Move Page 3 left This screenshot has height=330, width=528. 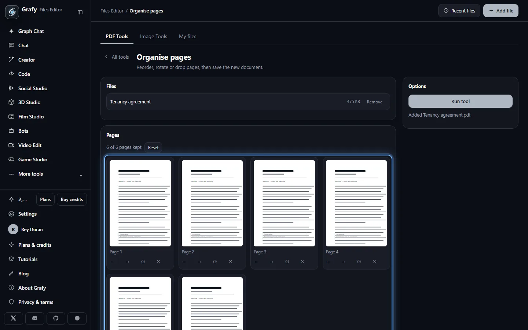(x=256, y=262)
